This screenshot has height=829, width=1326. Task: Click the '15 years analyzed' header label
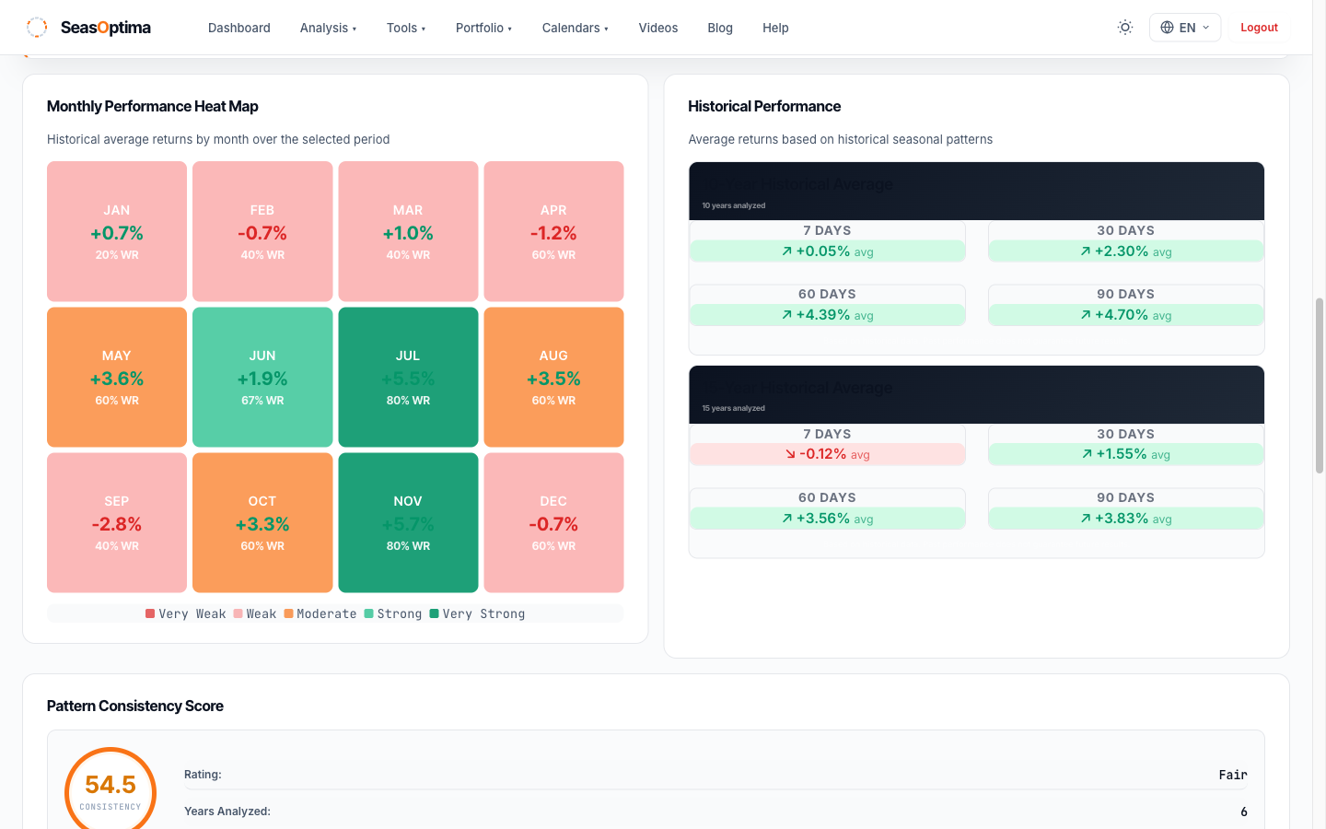[733, 408]
